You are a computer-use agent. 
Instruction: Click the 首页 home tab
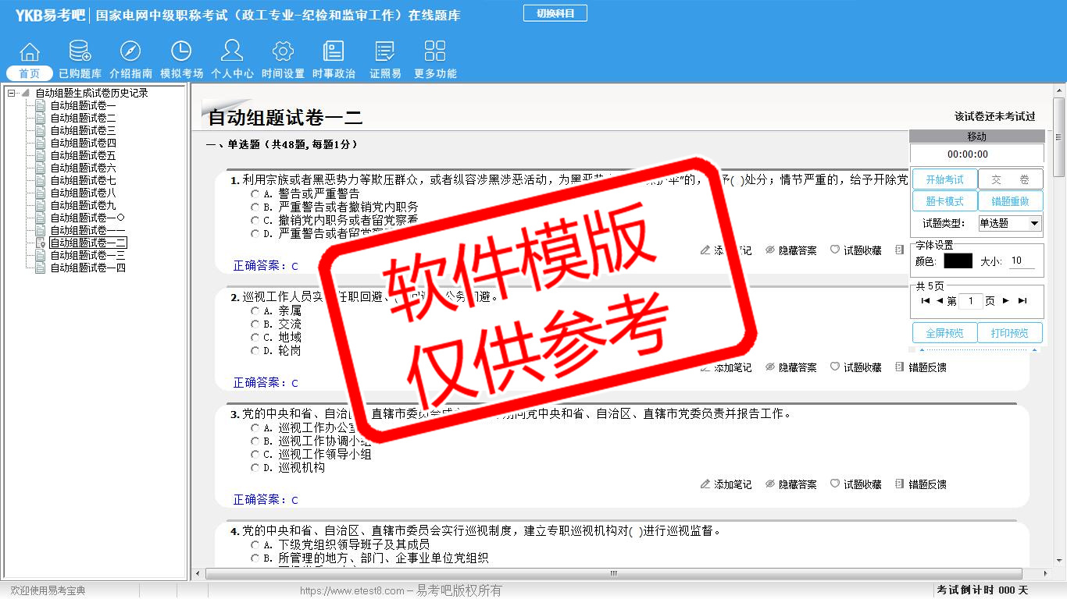click(30, 73)
